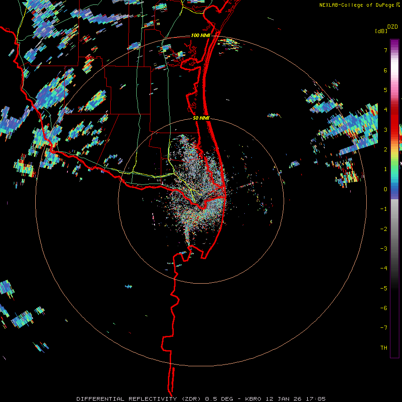This screenshot has height=402, width=402.
Task: Click the 50 NMI range ring label
Action: pos(201,118)
